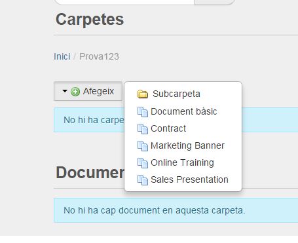
Task: Click the document icon beside Contract
Action: click(x=143, y=129)
